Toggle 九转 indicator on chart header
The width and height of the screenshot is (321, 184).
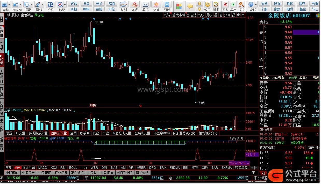(167, 15)
